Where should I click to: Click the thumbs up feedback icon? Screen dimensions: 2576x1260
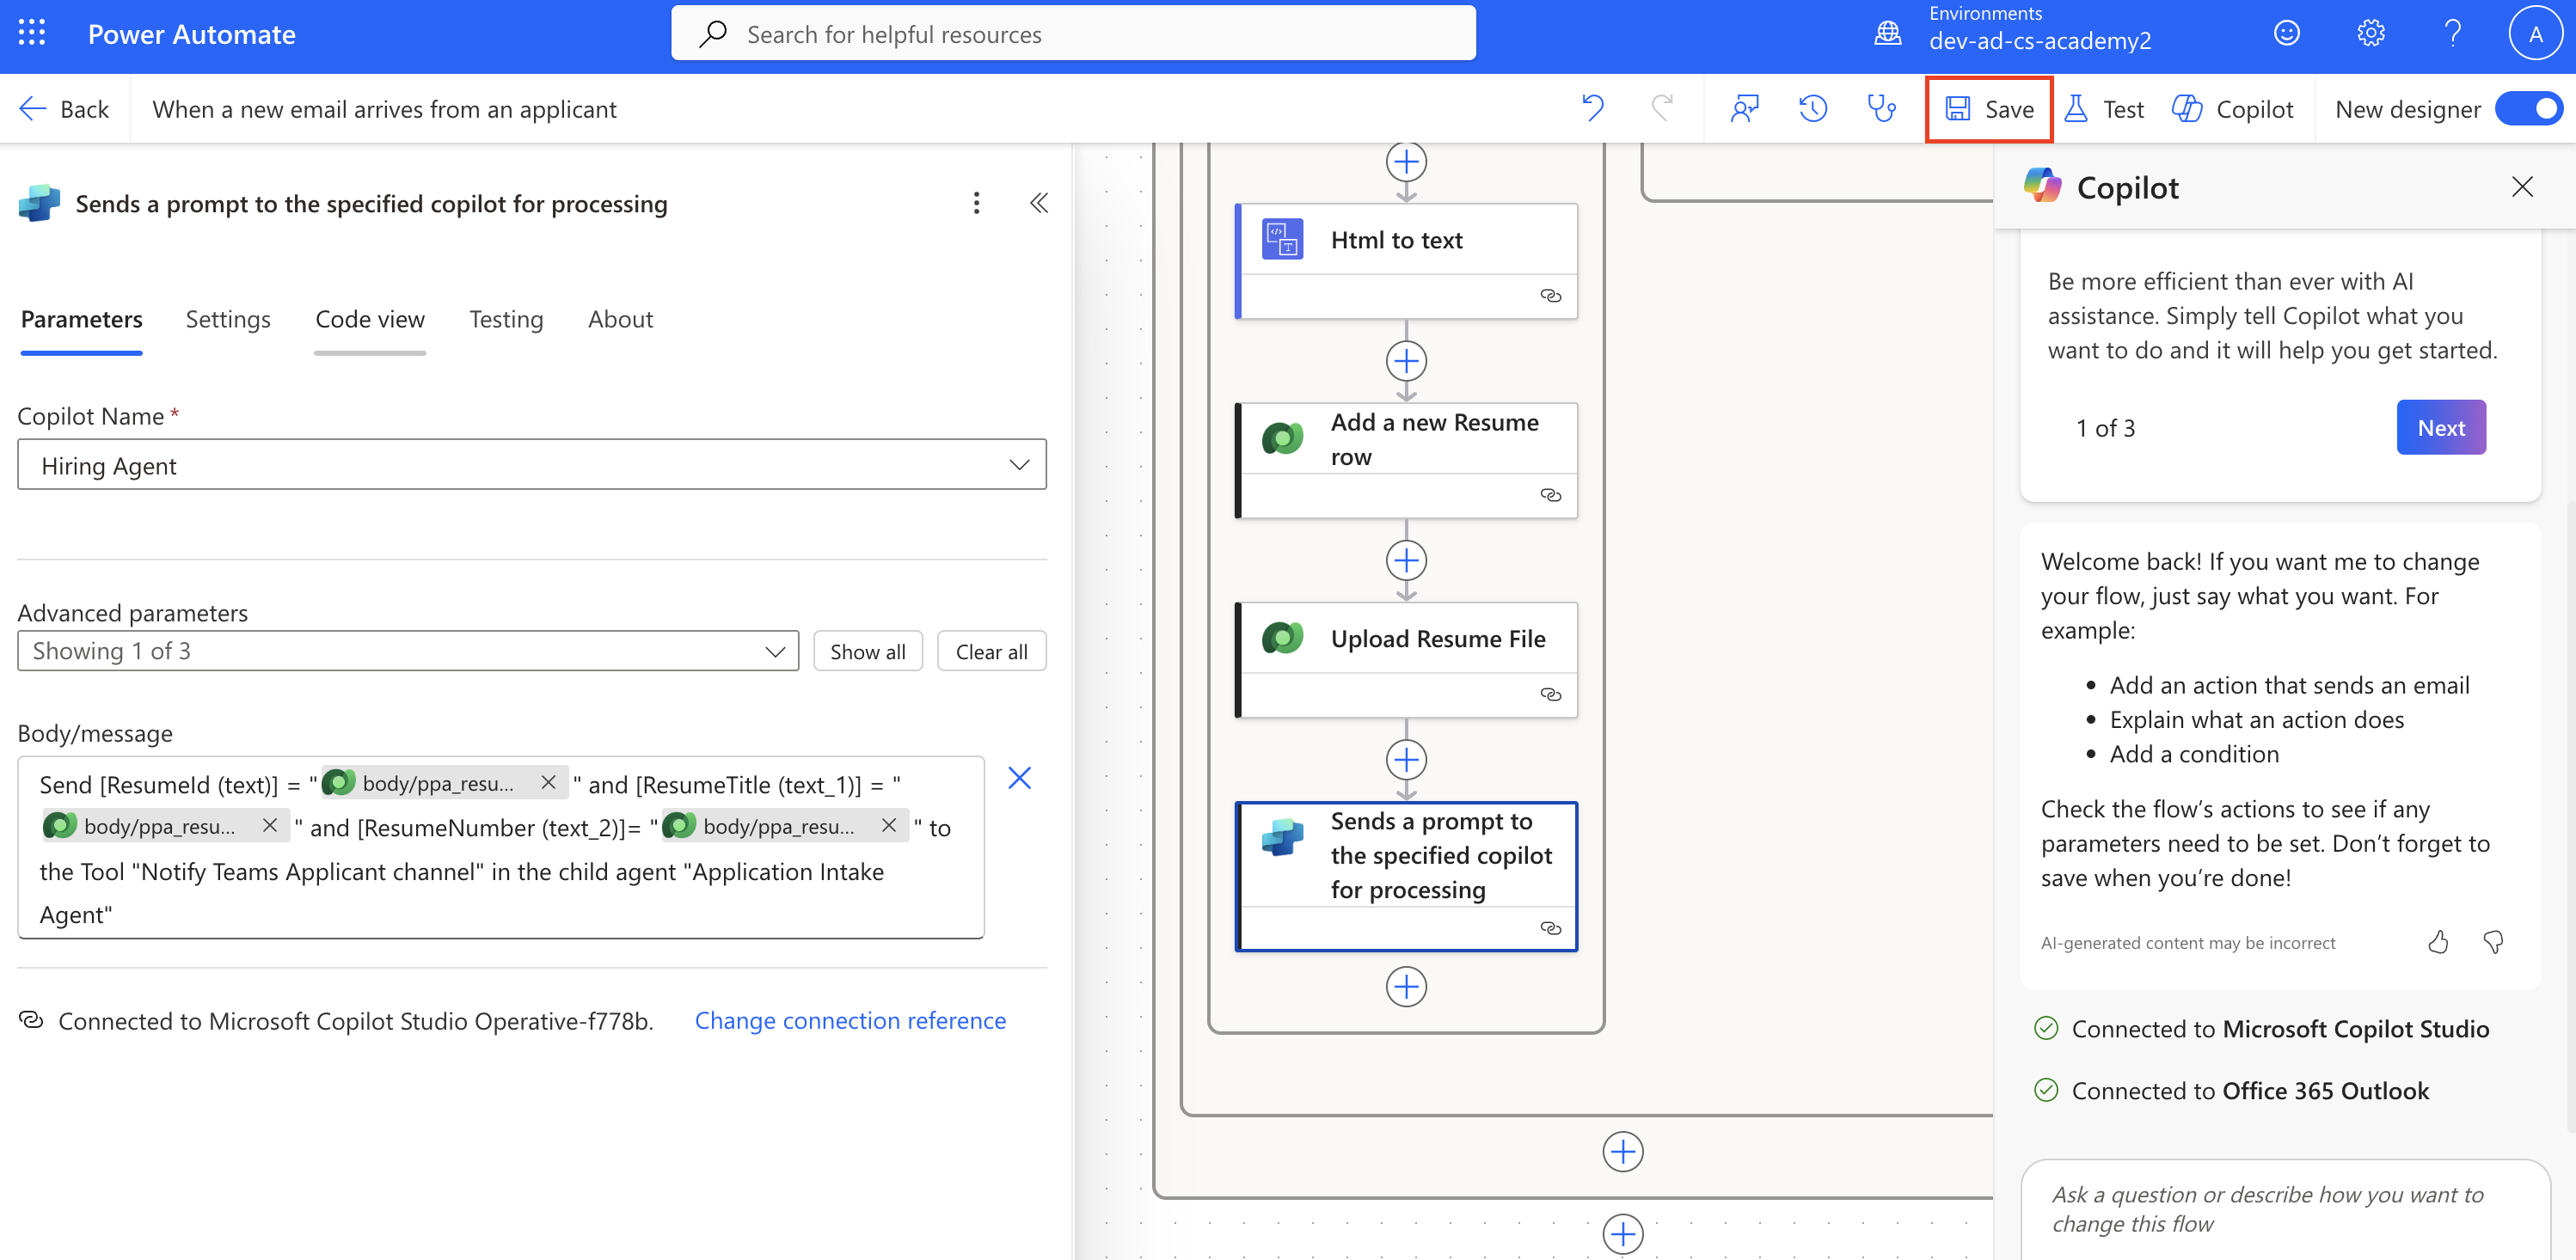coord(2438,942)
